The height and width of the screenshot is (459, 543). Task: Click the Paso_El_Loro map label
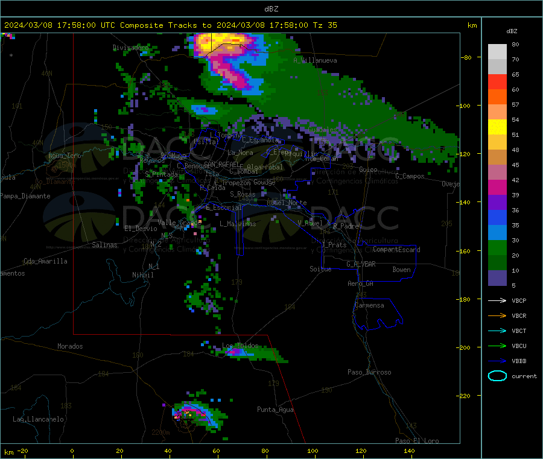[x=417, y=441]
